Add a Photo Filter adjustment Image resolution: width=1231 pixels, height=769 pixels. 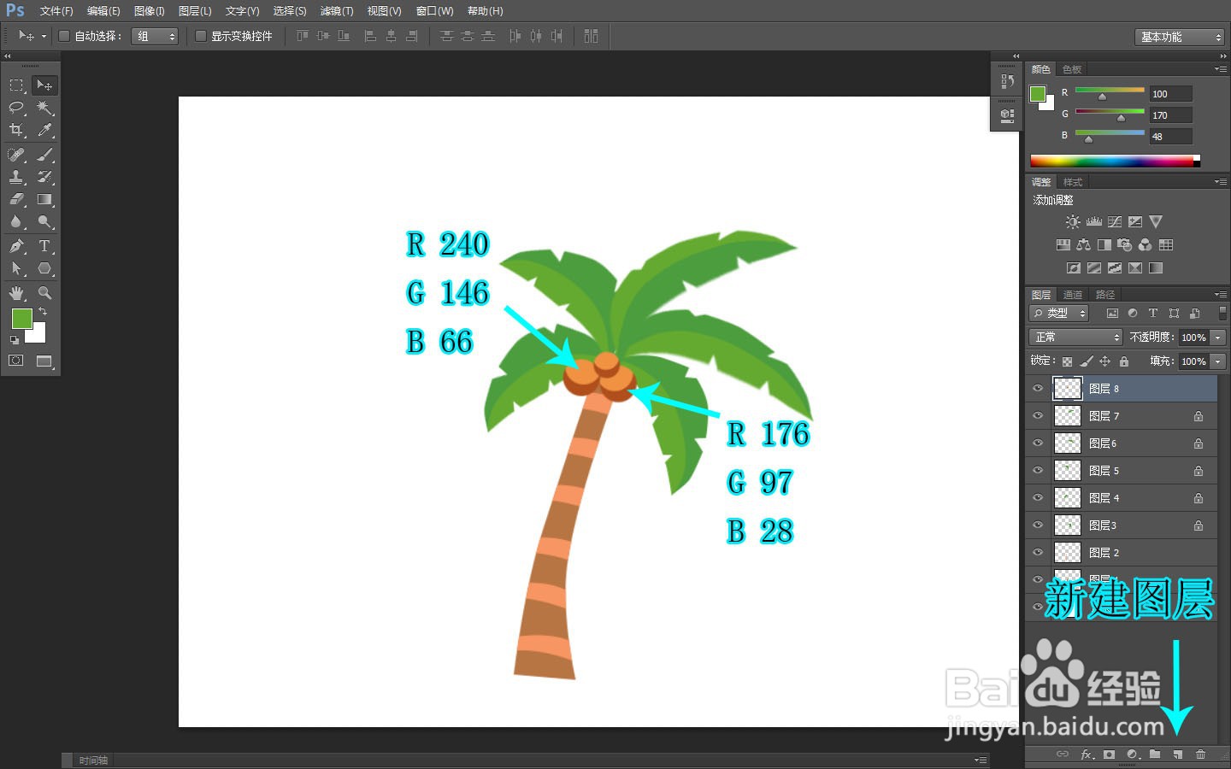pyautogui.click(x=1125, y=244)
